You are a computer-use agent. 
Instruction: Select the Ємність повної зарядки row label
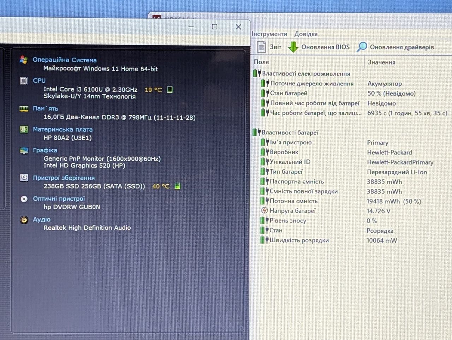tap(304, 191)
